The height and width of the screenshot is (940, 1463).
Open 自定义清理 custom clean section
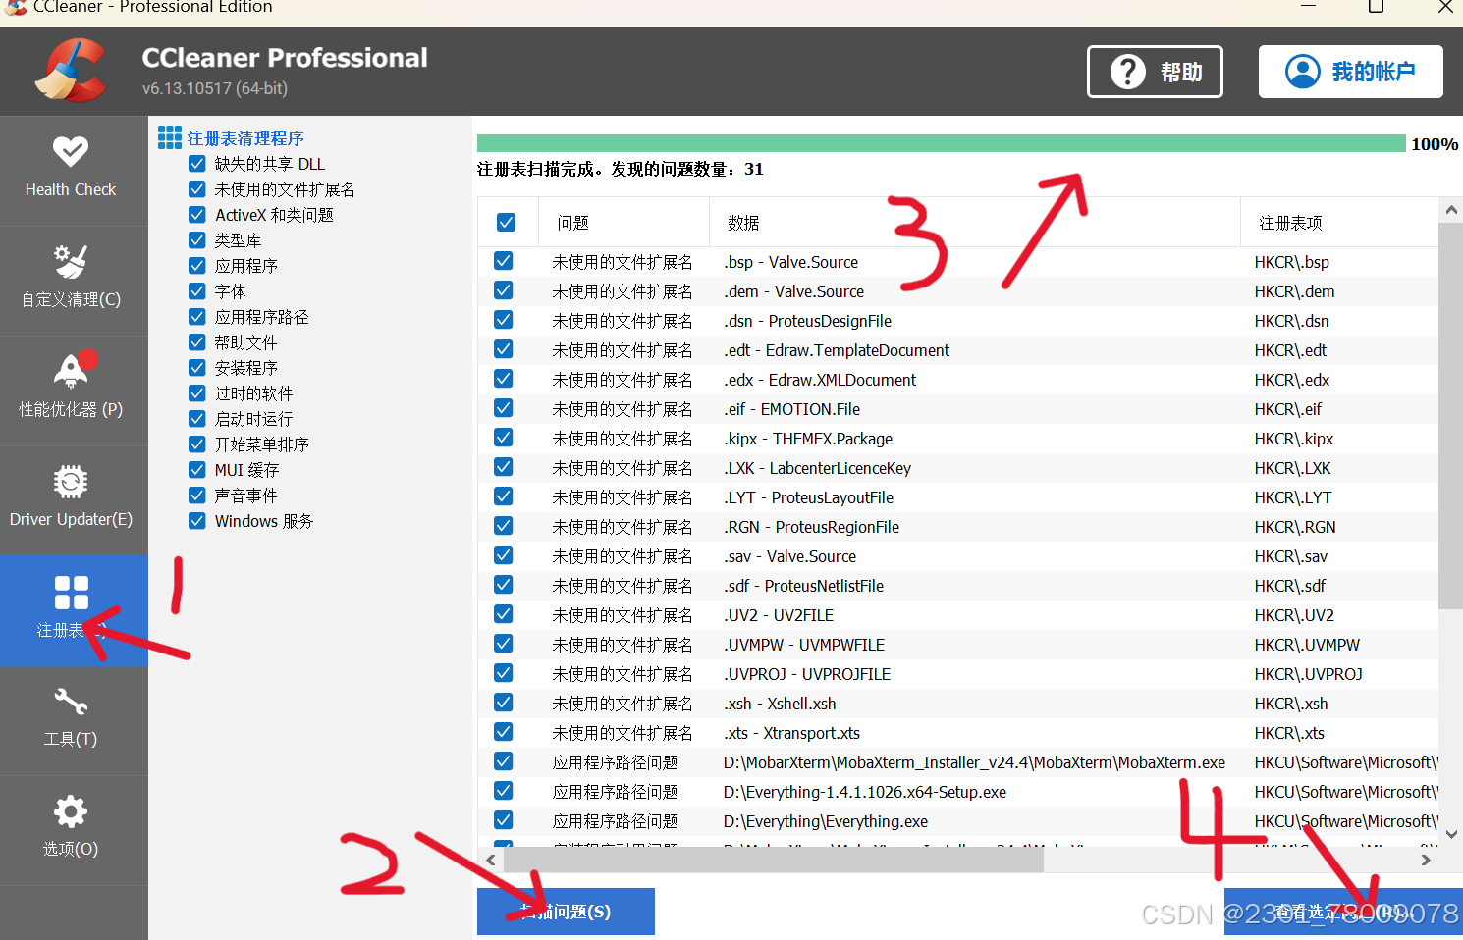click(74, 281)
